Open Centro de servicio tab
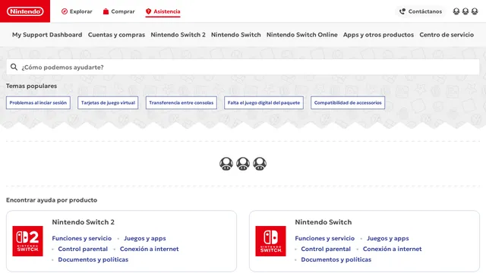This screenshot has width=486, height=273. coord(447,35)
